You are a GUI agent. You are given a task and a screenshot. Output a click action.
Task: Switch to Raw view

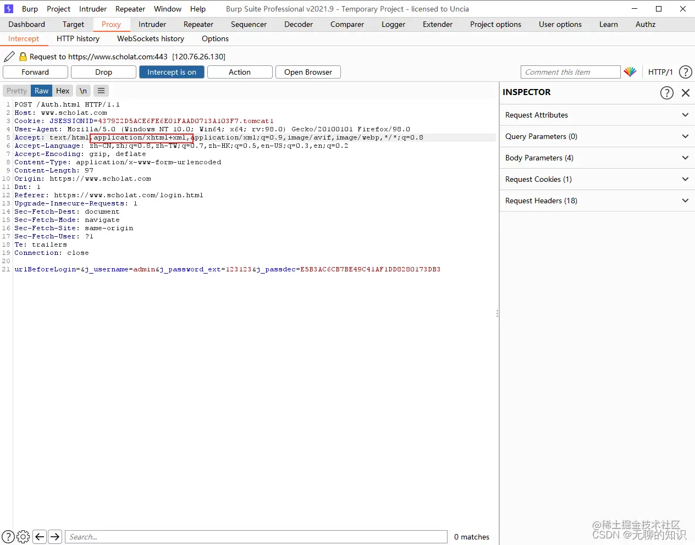(42, 91)
